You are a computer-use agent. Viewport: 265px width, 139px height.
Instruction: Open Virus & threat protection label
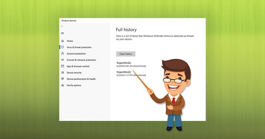79,47
